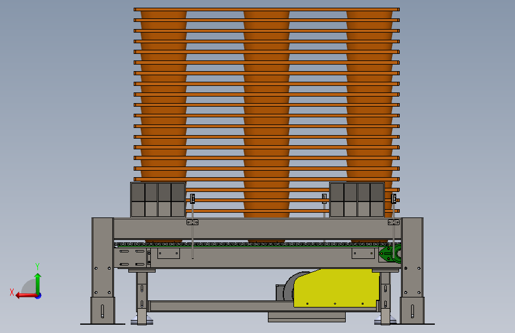Select the motor base plate at bottom
Image resolution: width=515 pixels, height=333 pixels.
(307, 317)
